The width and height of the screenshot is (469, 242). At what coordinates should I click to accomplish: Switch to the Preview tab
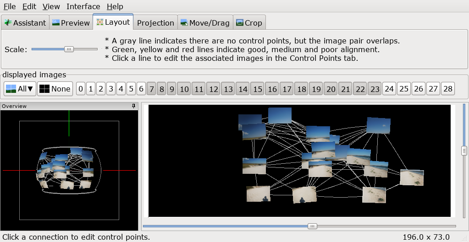(x=71, y=23)
